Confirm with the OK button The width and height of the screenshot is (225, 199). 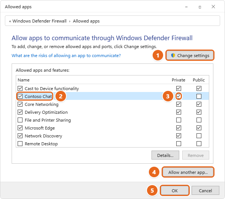pos(175,190)
